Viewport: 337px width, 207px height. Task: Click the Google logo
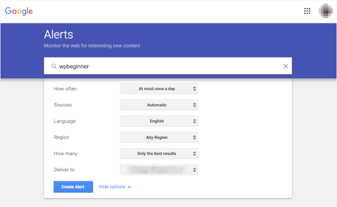[x=19, y=11]
